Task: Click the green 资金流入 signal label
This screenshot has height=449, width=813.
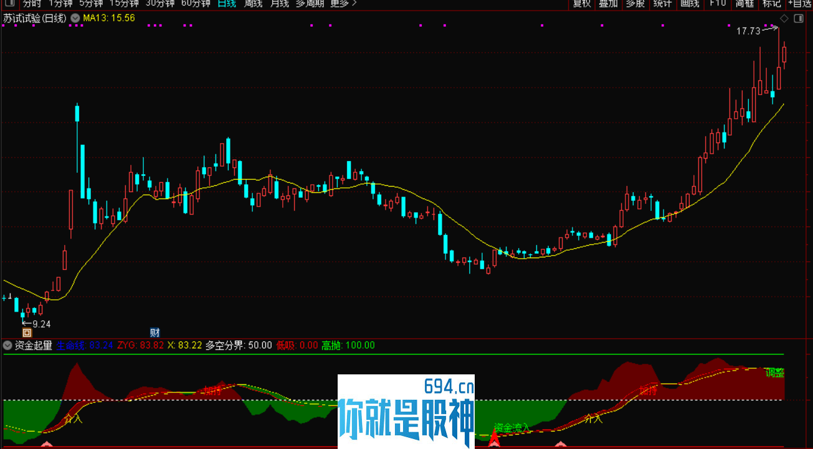Action: (512, 428)
